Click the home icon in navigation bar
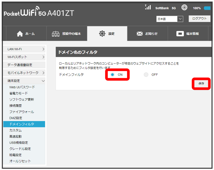The height and width of the screenshot is (170, 214). 20,34
